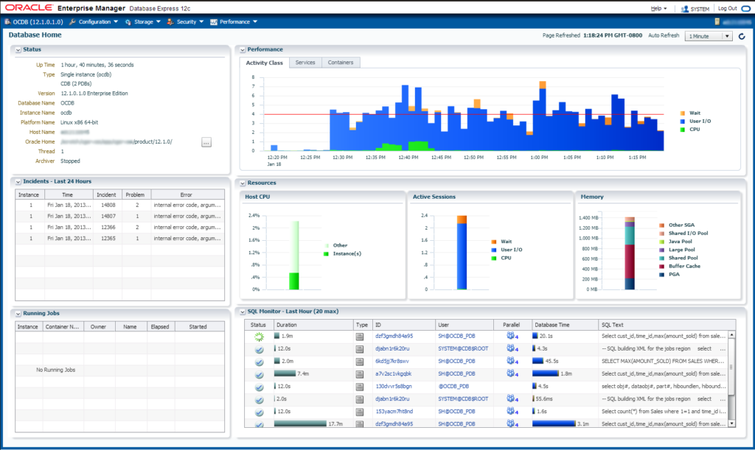755x450 pixels.
Task: Open the Auto Refresh interval dropdown
Action: click(728, 35)
